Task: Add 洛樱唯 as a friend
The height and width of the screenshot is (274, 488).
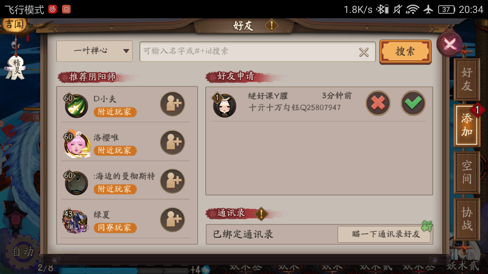Action: pos(172,143)
